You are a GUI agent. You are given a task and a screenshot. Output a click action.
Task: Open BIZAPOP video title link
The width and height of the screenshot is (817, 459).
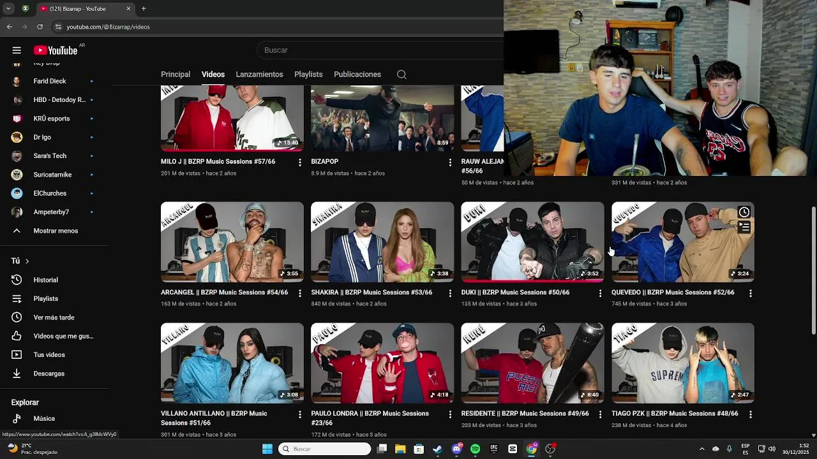[x=325, y=162]
